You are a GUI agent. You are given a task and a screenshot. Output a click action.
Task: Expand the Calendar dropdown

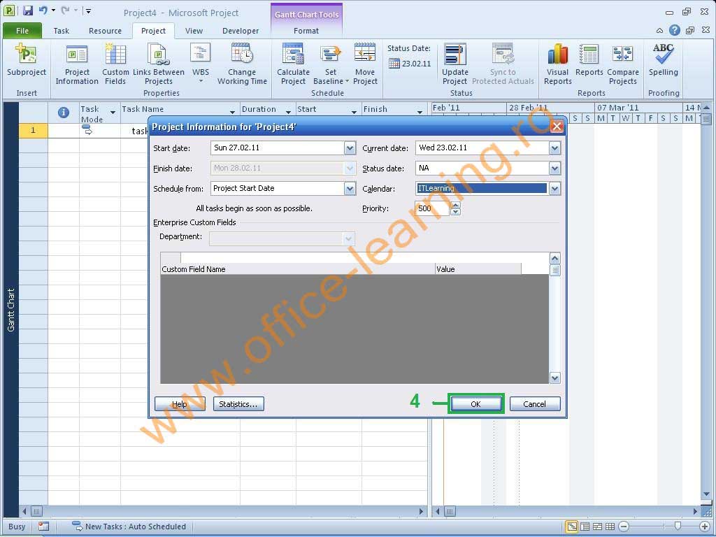(x=554, y=189)
